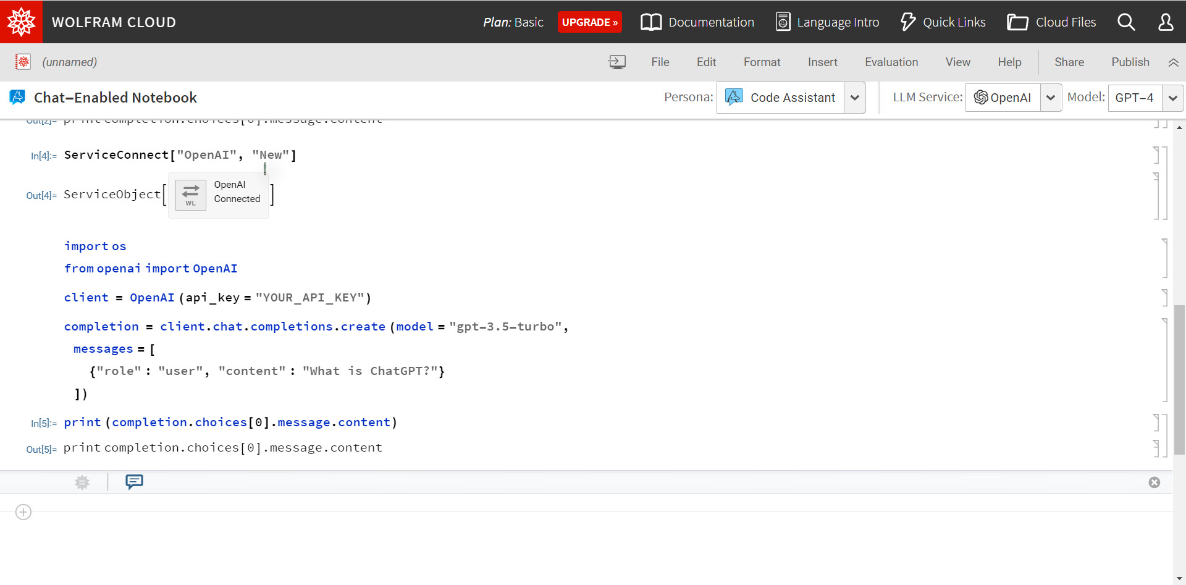Click the ServiceObject WL connection icon
The height and width of the screenshot is (585, 1186).
191,195
